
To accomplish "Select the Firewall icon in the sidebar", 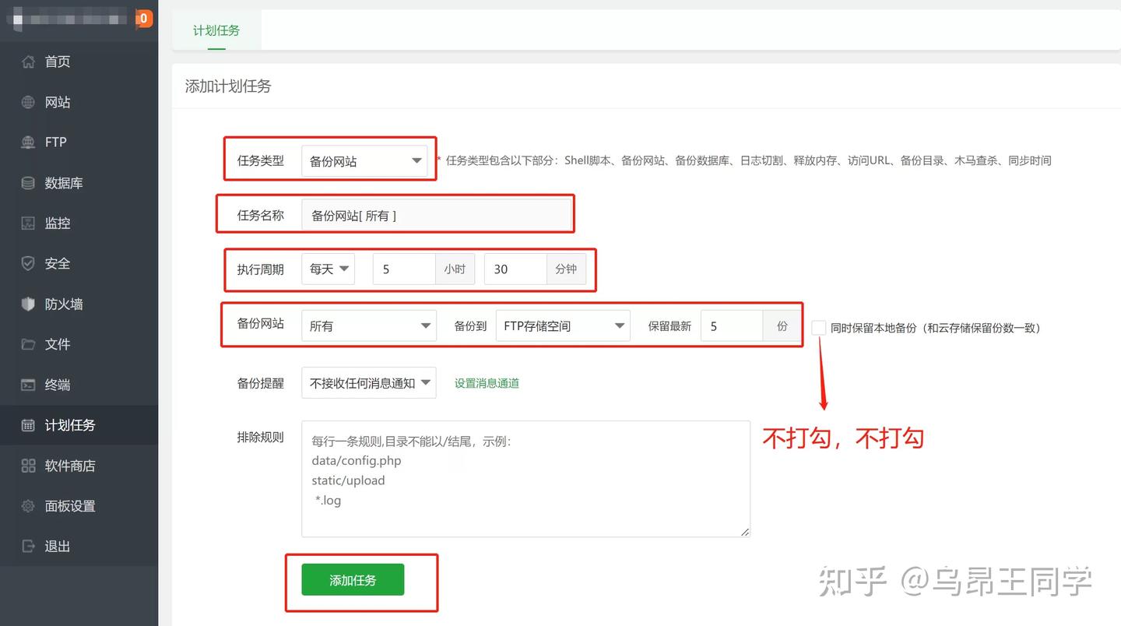I will pos(28,304).
